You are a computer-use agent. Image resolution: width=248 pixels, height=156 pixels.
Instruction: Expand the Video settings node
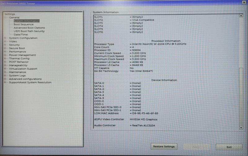click(x=5, y=41)
